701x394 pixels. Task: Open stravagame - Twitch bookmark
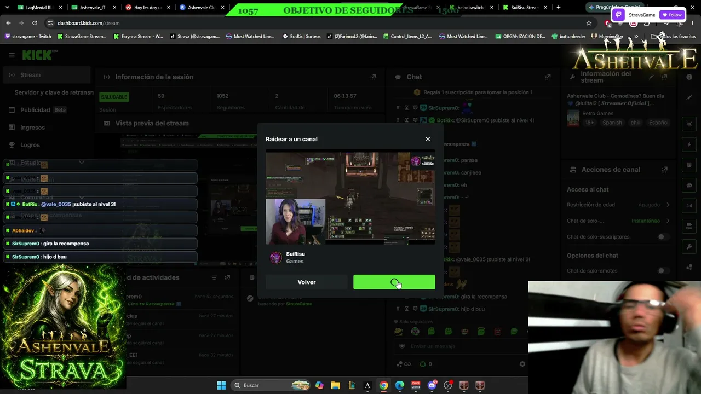click(28, 37)
